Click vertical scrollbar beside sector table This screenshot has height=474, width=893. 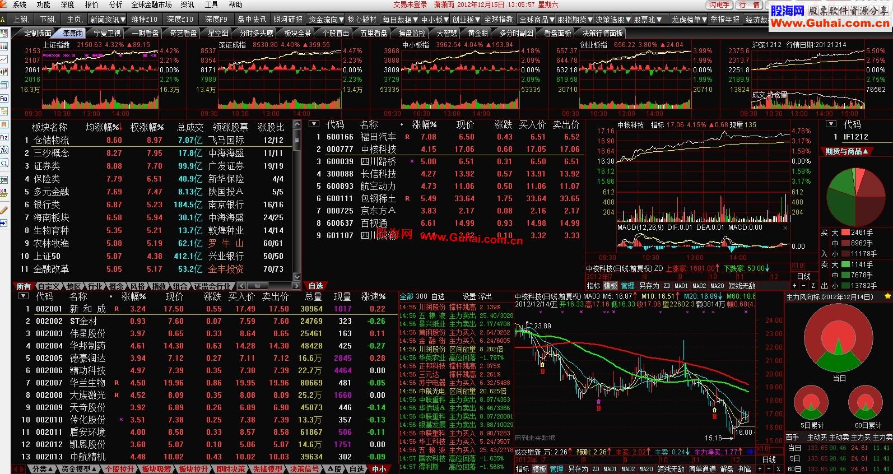[x=297, y=199]
